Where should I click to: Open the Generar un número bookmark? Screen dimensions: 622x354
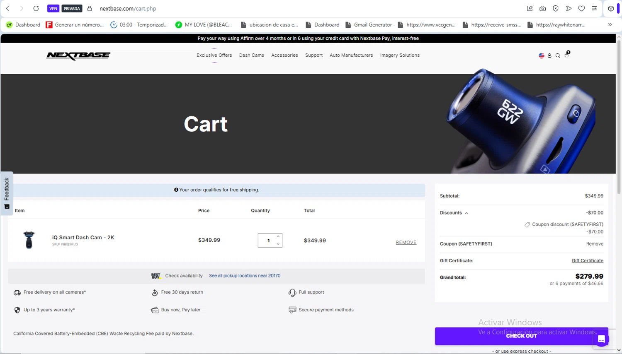pos(75,25)
